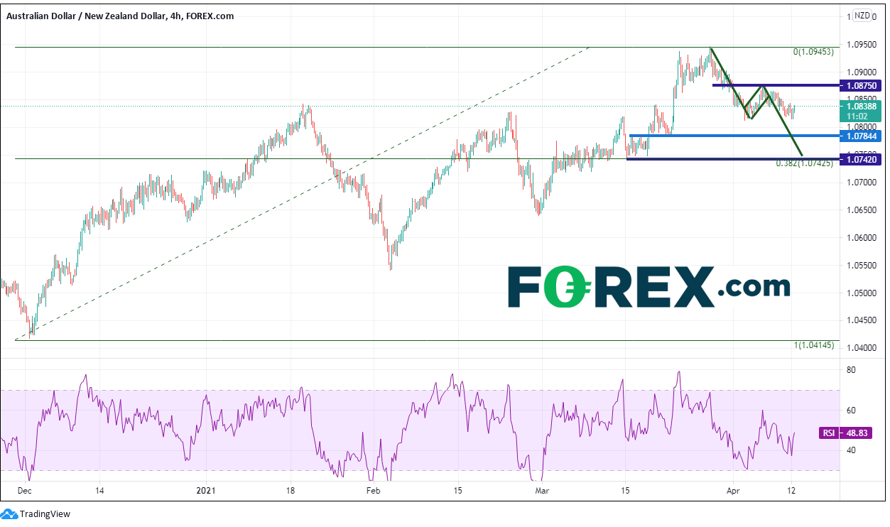Select the Fibonacci 1(1.04145) level label

pos(813,345)
